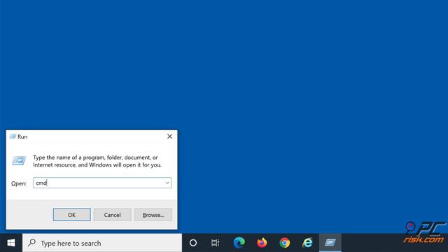Expand the Open field history dropdown
The height and width of the screenshot is (252, 448).
(167, 183)
